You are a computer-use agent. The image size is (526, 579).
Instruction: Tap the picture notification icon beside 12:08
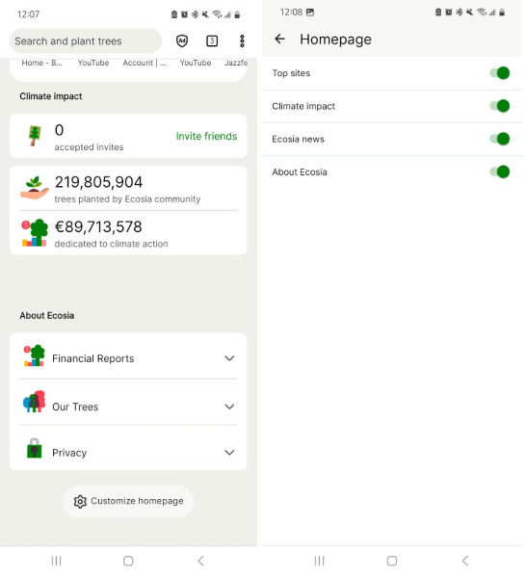click(x=310, y=13)
